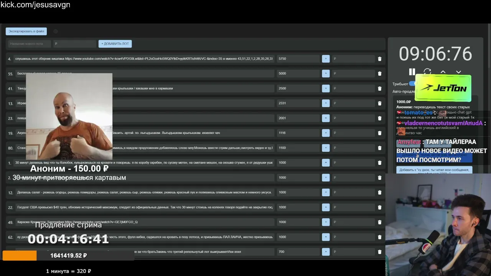Remove lot 62 via its trash icon
The width and height of the screenshot is (491, 276).
click(x=380, y=237)
